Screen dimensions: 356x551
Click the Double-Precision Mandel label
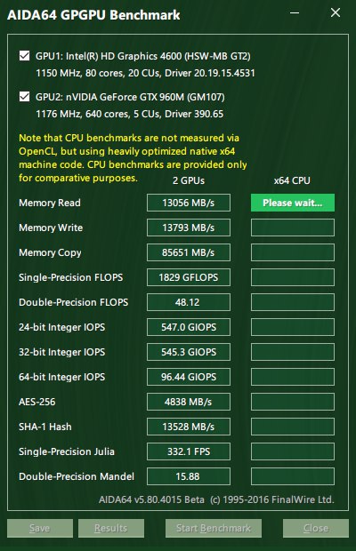click(77, 476)
